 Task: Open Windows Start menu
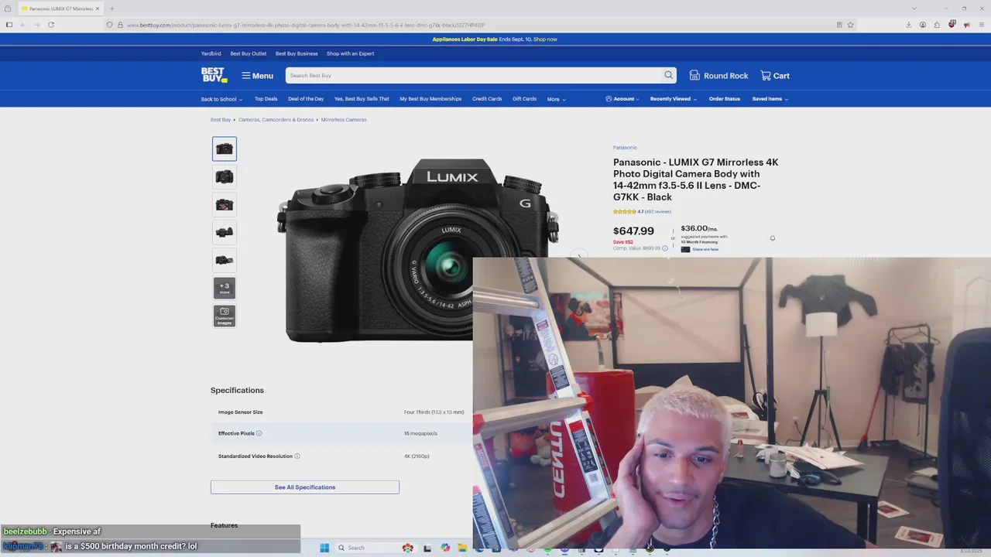click(324, 548)
